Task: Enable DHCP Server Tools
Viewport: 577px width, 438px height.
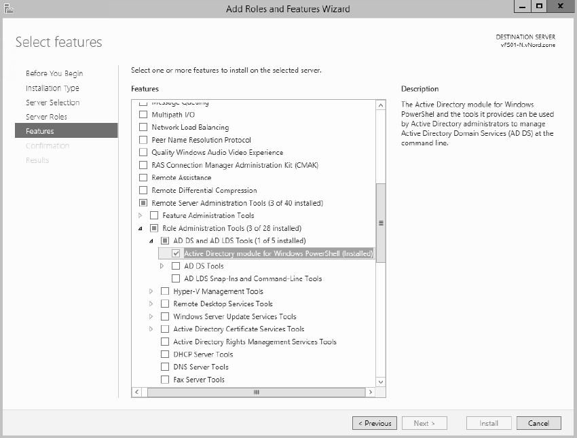Action: click(x=164, y=354)
